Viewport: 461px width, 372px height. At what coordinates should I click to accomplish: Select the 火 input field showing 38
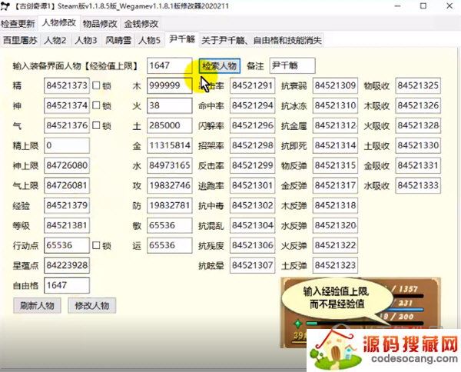coord(170,105)
